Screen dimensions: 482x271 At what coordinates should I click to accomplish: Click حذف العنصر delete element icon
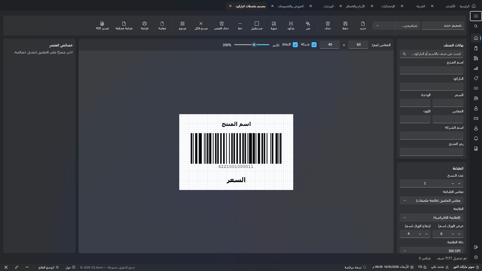(x=221, y=26)
